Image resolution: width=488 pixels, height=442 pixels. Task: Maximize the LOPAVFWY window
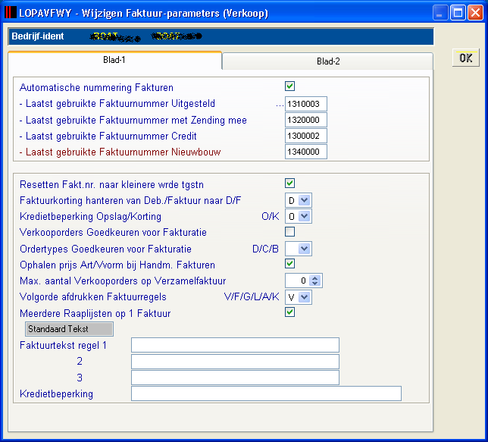tap(458, 13)
